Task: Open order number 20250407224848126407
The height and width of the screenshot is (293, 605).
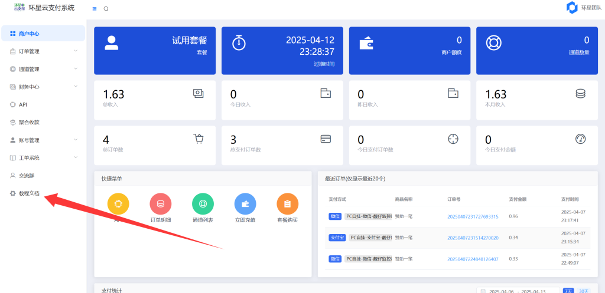Action: tap(473, 259)
